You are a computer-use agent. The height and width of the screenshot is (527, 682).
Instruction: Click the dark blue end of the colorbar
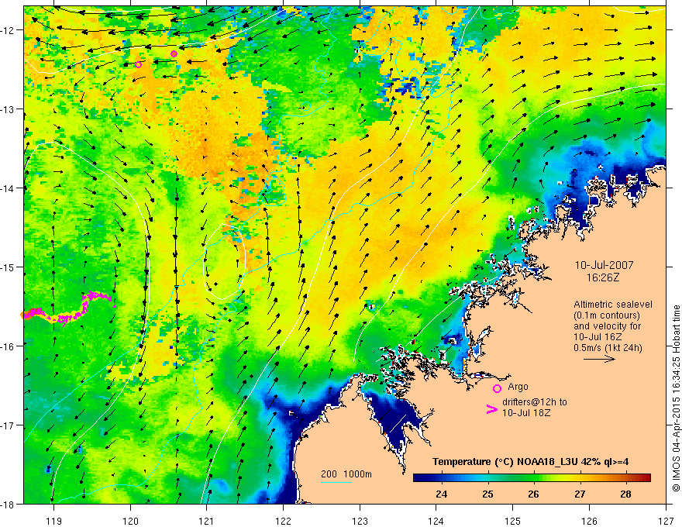click(x=418, y=478)
